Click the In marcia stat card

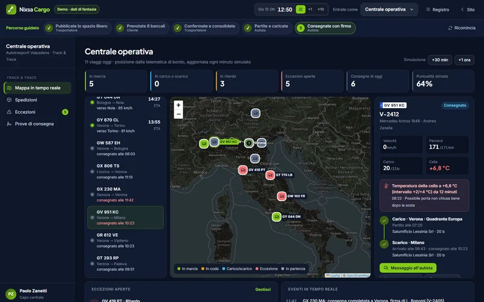tap(116, 81)
